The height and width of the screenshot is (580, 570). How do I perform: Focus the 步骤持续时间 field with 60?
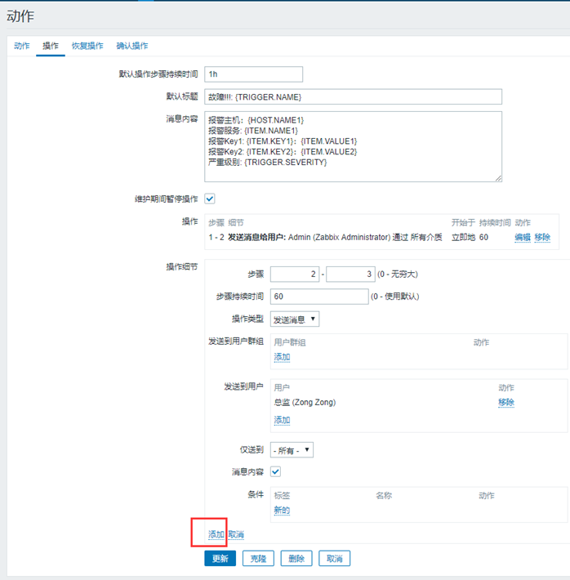(319, 297)
